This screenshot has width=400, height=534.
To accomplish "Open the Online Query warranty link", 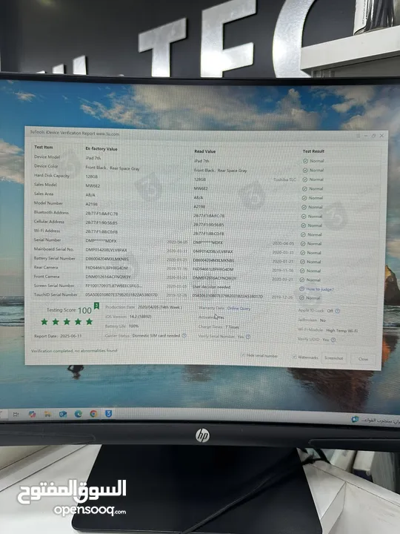I will pos(239,309).
